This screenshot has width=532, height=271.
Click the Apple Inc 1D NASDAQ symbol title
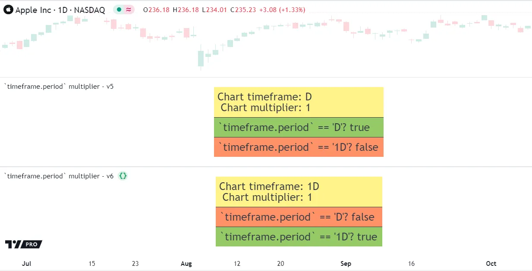(x=60, y=10)
